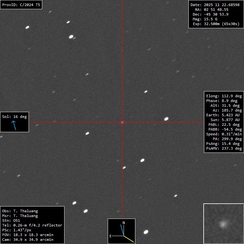244x244 pixels.
Task: Click the E label on the compass
Action: (111, 236)
